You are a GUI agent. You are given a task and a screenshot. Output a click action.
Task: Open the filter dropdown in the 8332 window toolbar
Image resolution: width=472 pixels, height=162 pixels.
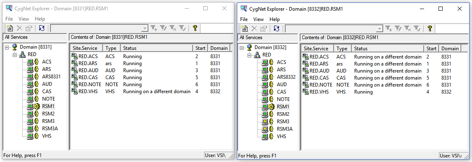(379, 29)
